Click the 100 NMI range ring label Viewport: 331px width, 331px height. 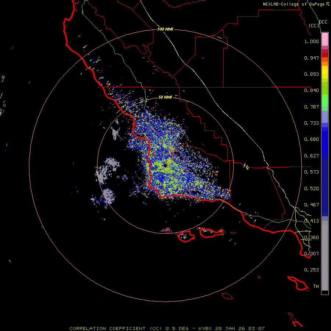(x=165, y=29)
